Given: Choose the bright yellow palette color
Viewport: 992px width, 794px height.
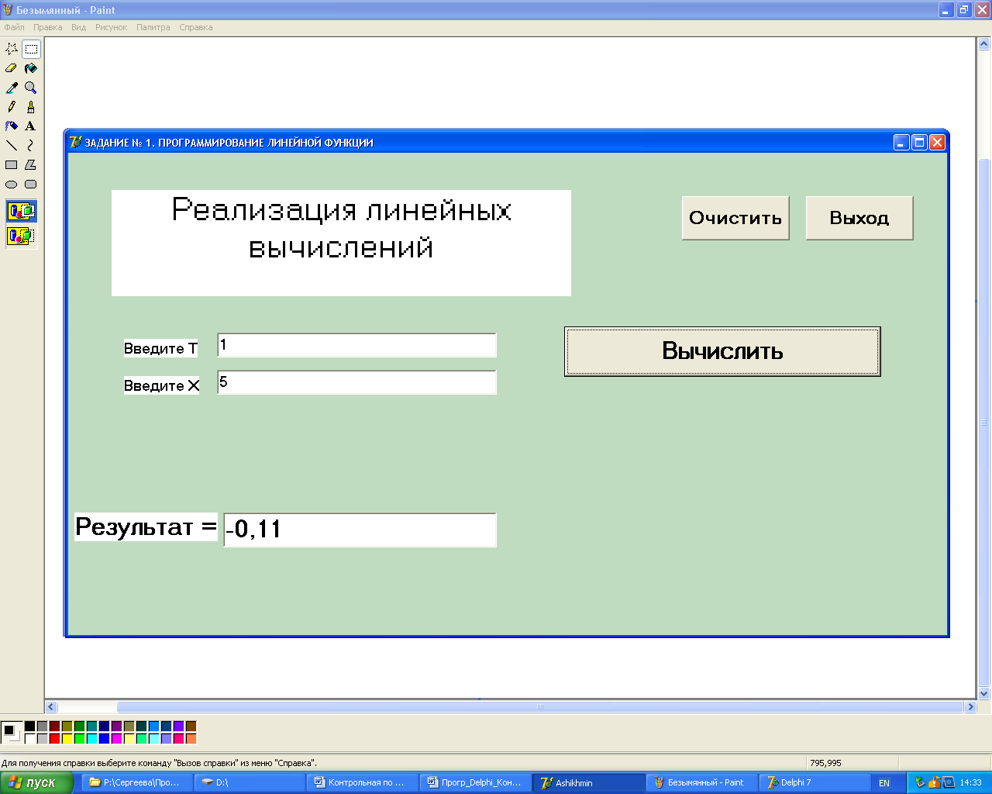Looking at the screenshot, I should [x=67, y=739].
